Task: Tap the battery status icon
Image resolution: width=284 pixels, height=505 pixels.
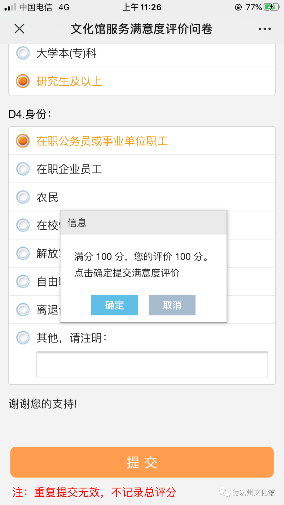Action: tap(271, 7)
